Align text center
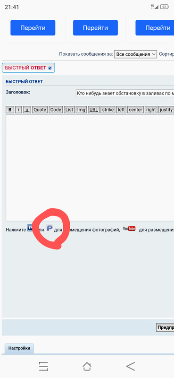This screenshot has height=378, width=174. 135,110
